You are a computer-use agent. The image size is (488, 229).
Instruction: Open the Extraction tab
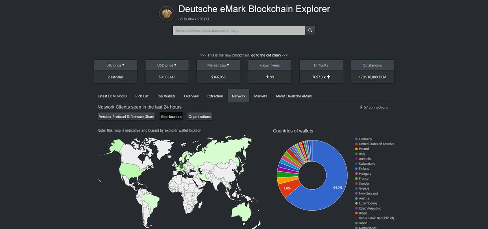point(215,96)
